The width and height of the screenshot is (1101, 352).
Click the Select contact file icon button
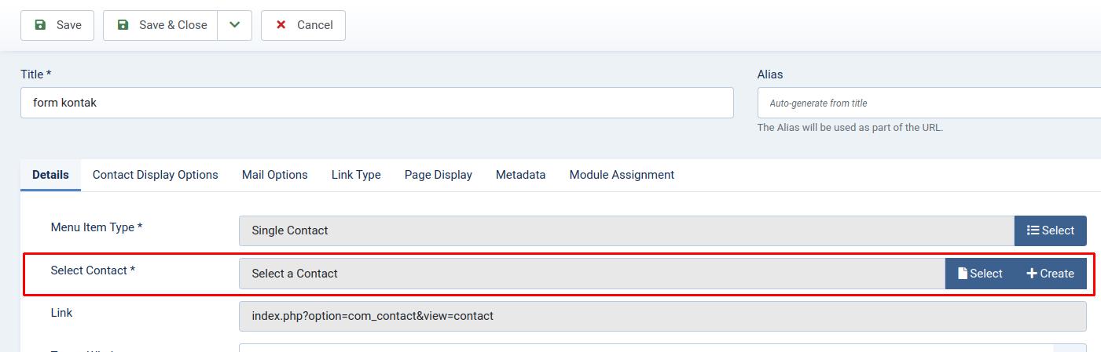pos(979,274)
